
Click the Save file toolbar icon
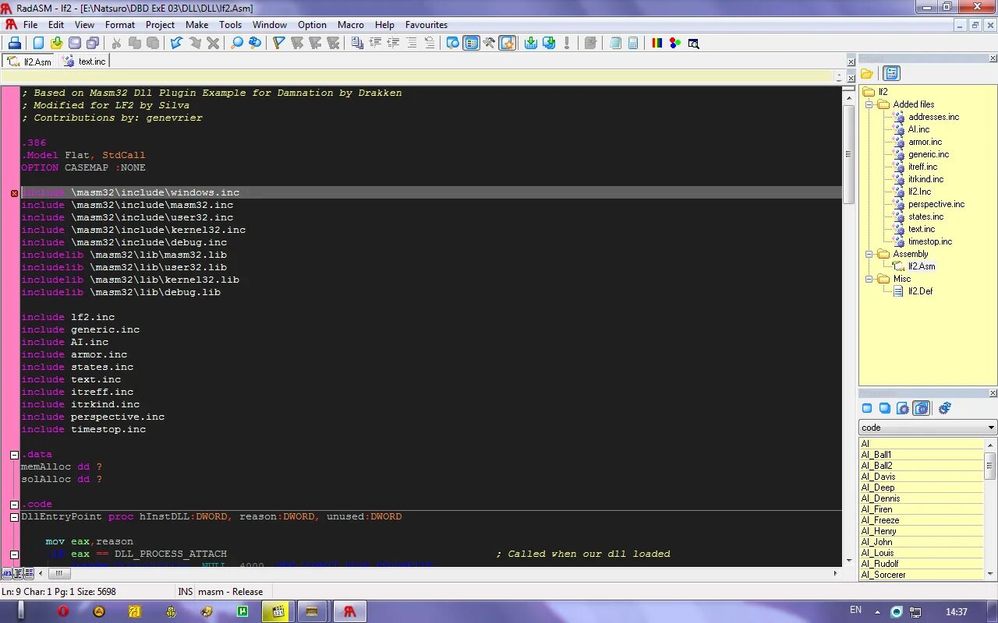(x=75, y=43)
